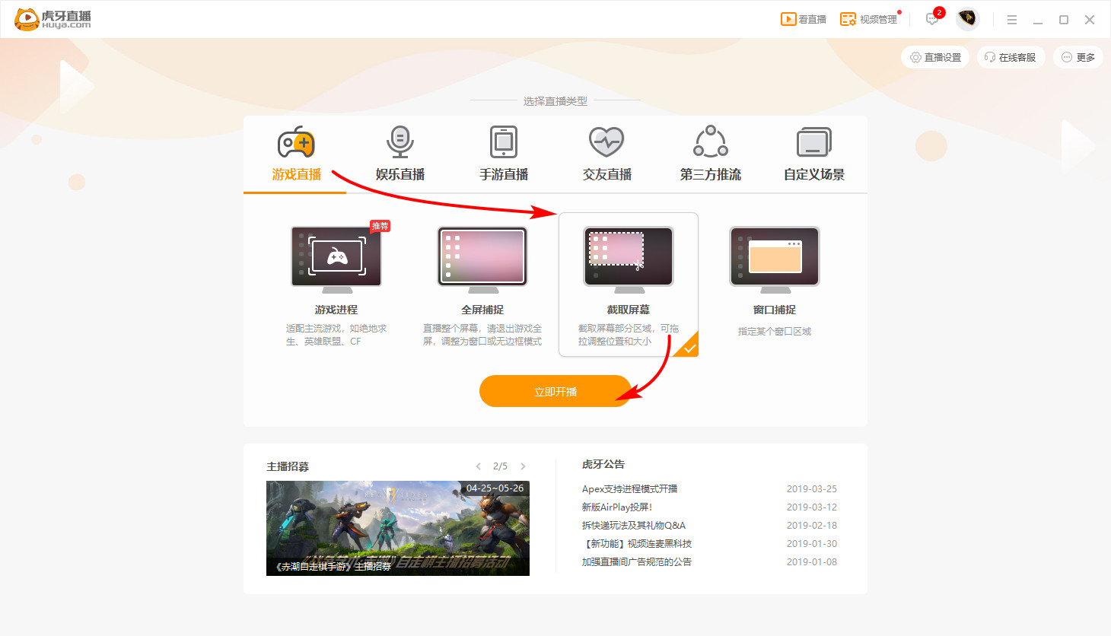The width and height of the screenshot is (1111, 636).
Task: Open the message notifications bell
Action: click(931, 19)
